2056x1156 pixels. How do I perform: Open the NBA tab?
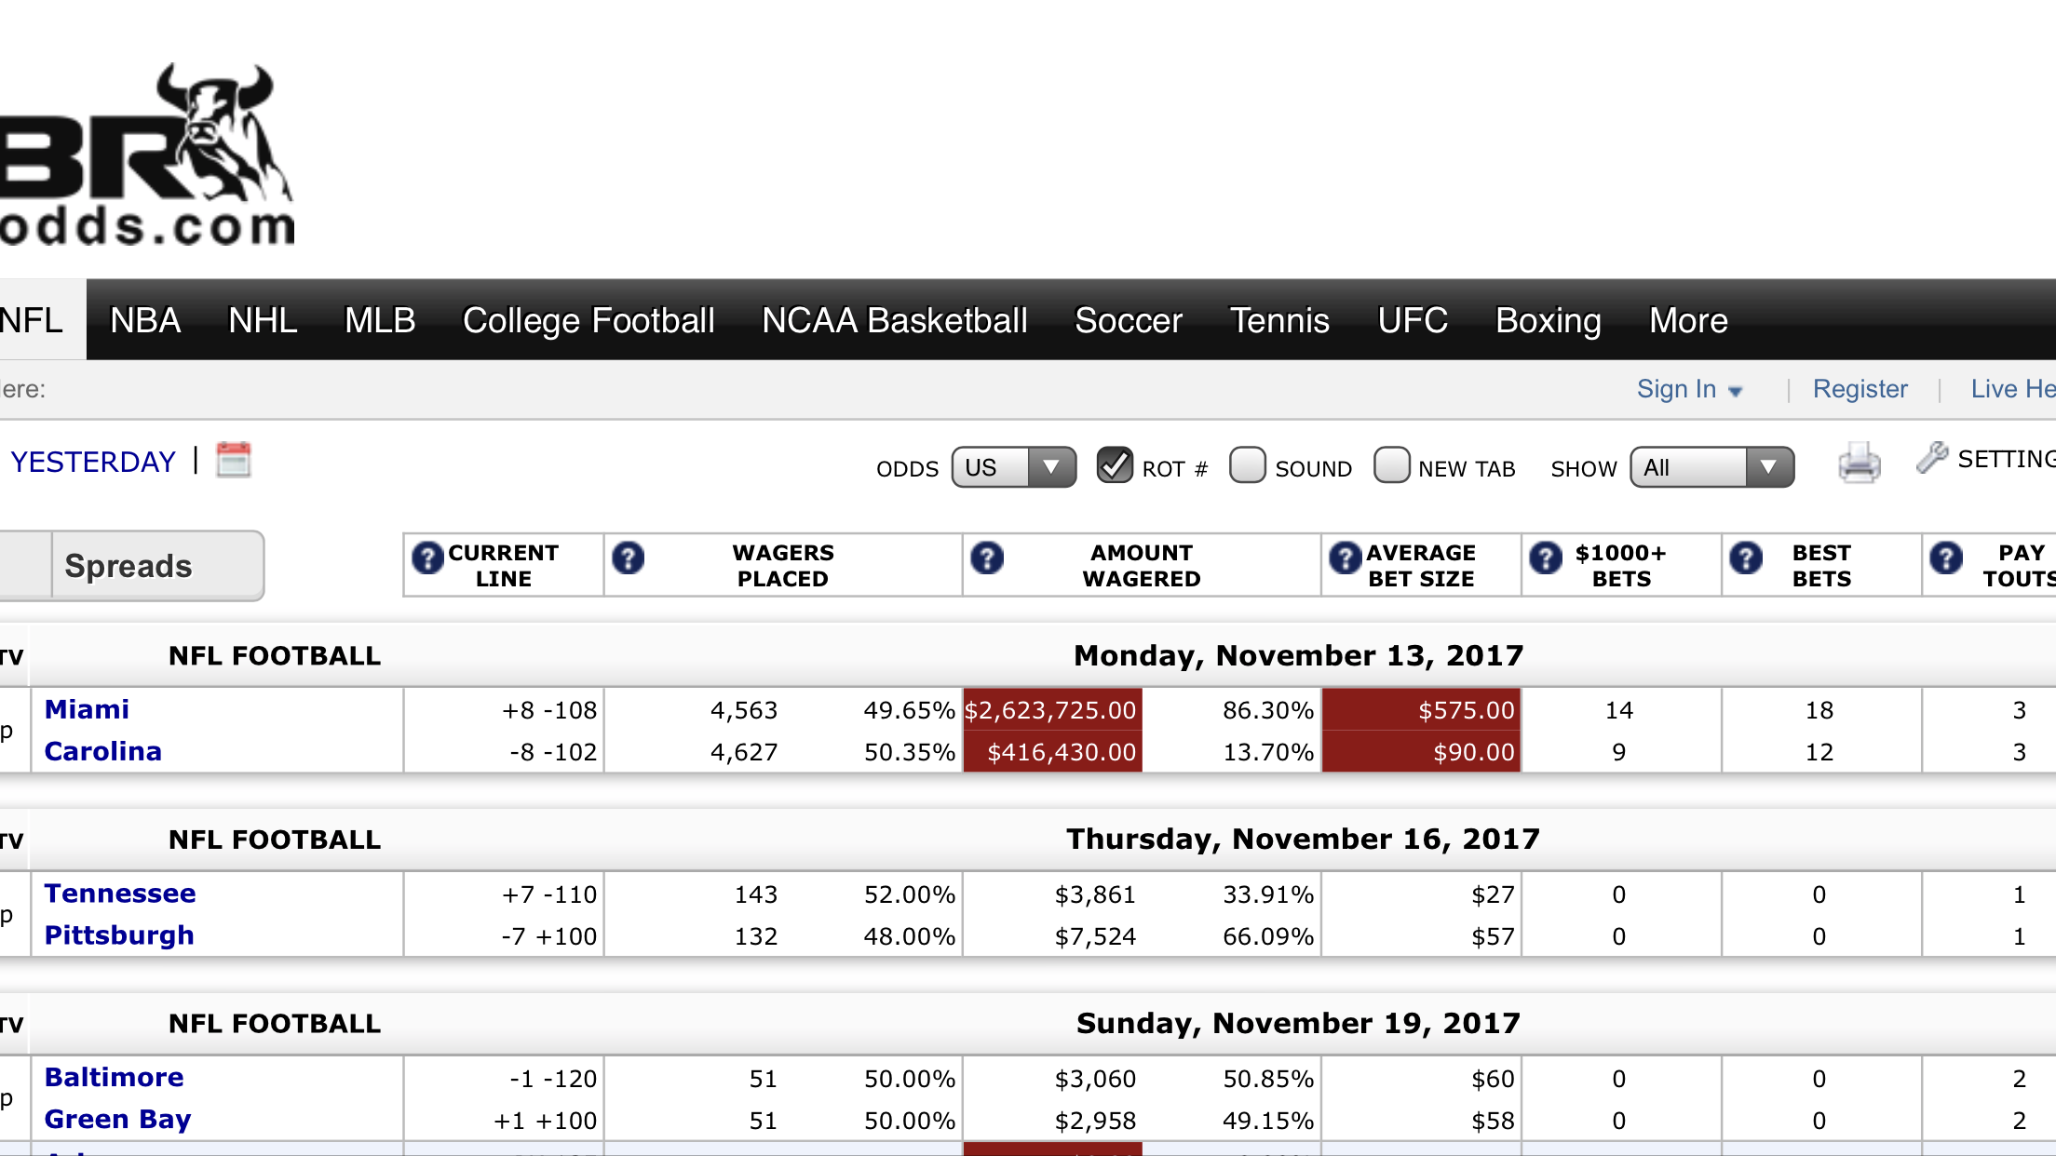(145, 321)
